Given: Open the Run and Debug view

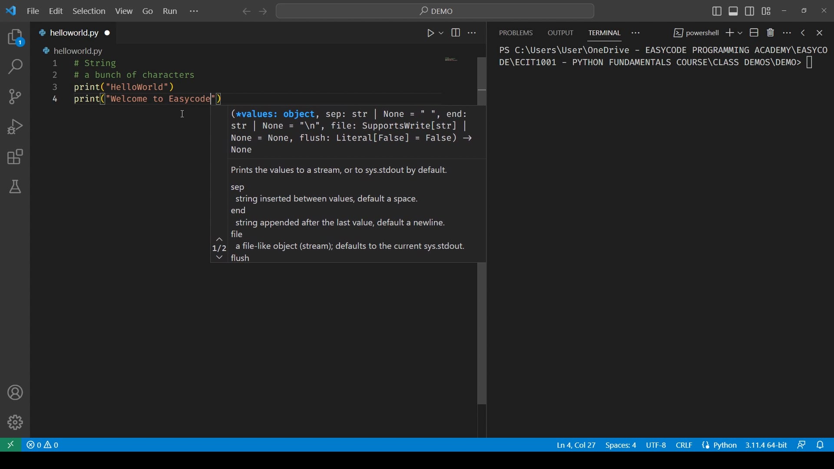Looking at the screenshot, I should (16, 126).
